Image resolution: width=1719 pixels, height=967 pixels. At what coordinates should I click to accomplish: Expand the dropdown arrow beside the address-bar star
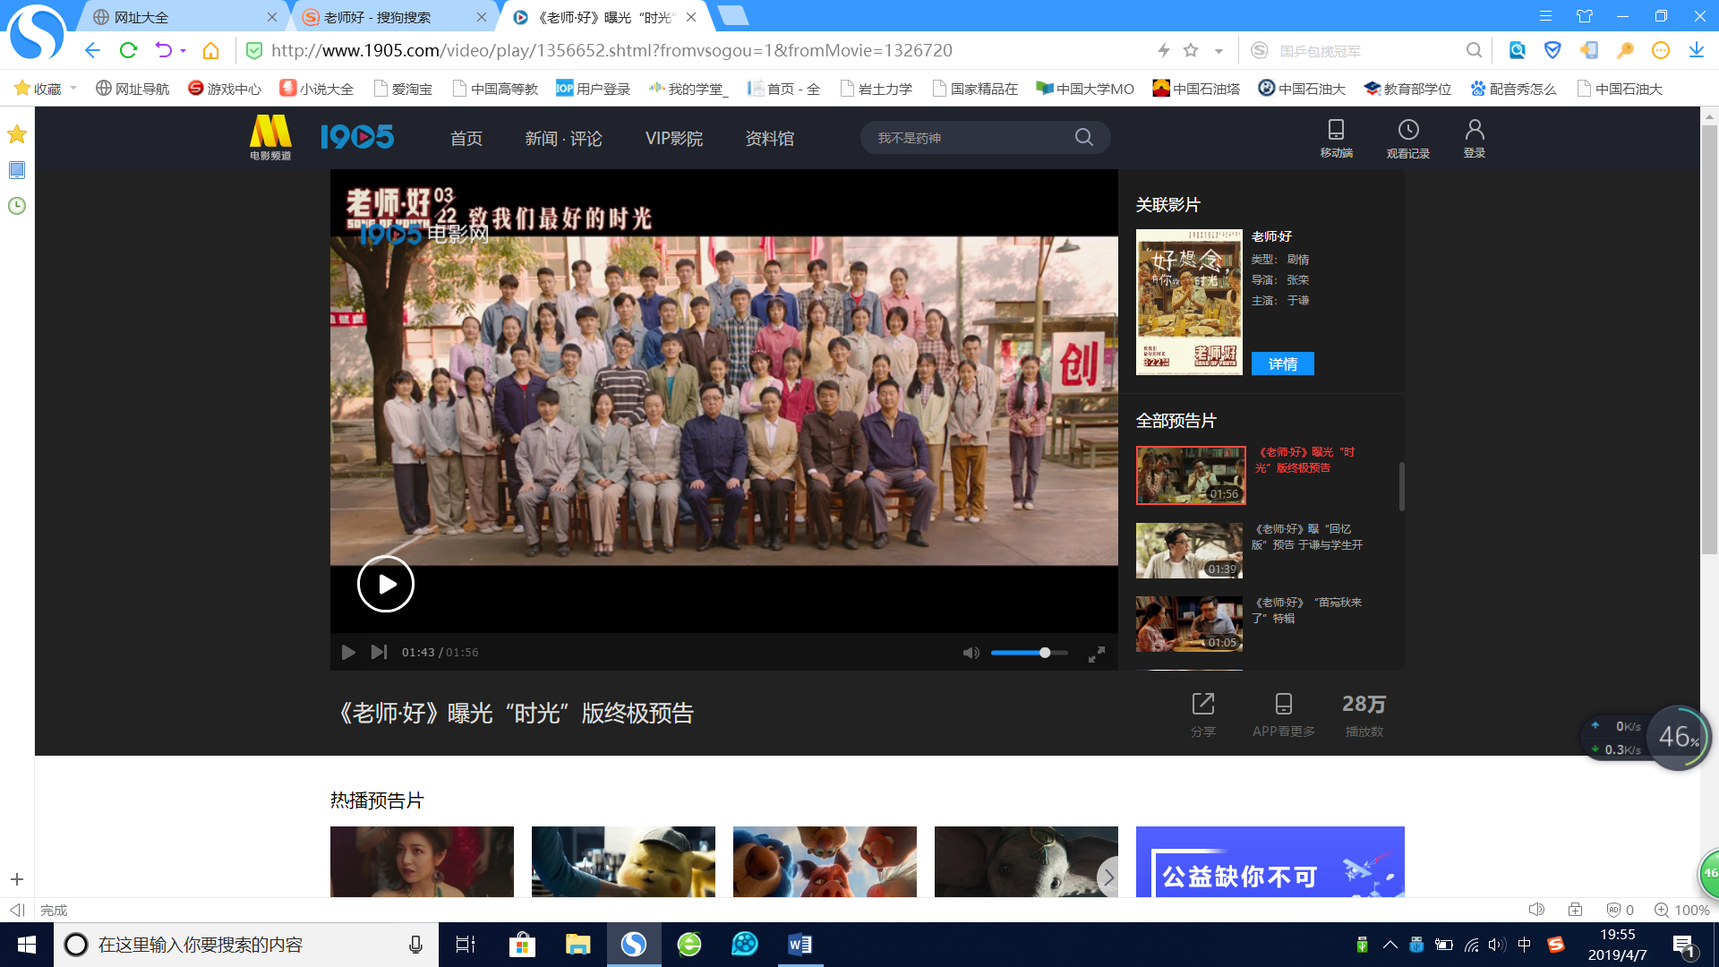(1219, 51)
